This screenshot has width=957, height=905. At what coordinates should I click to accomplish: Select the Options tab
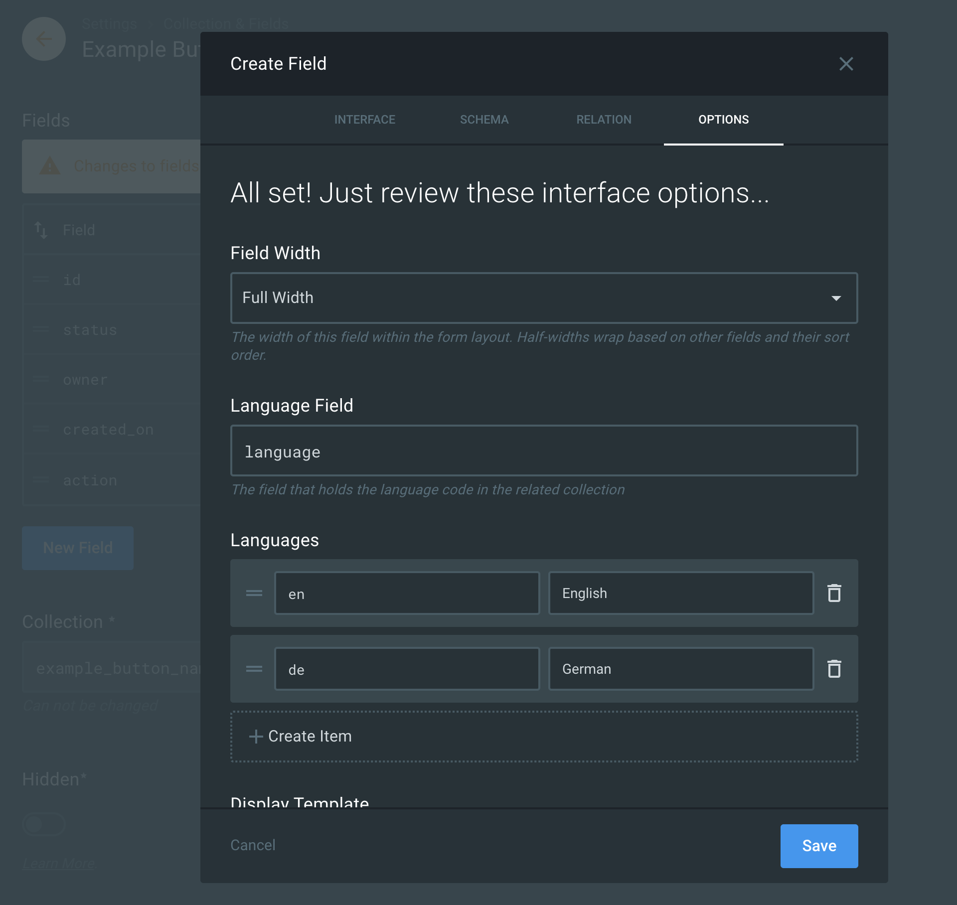pyautogui.click(x=723, y=120)
